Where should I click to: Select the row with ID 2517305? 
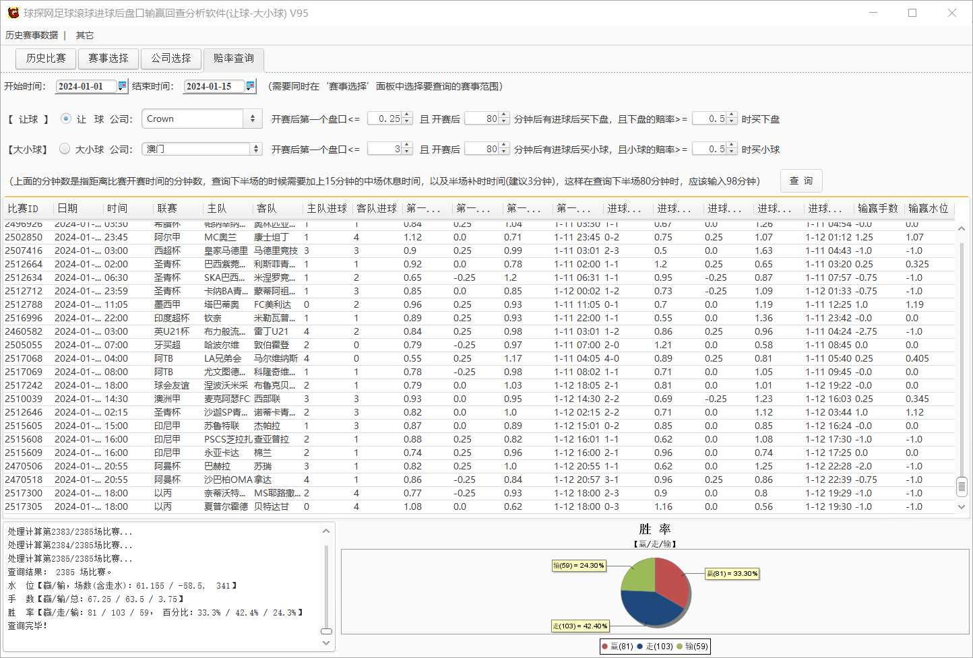[480, 506]
